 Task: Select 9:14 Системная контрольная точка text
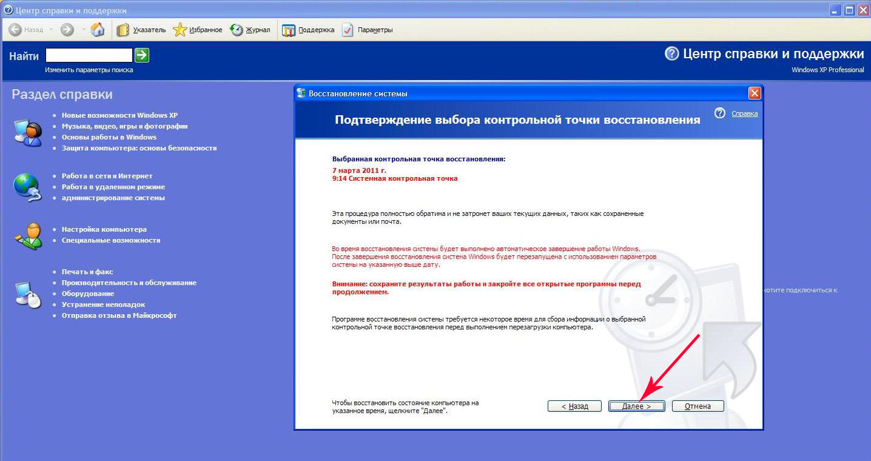click(395, 179)
